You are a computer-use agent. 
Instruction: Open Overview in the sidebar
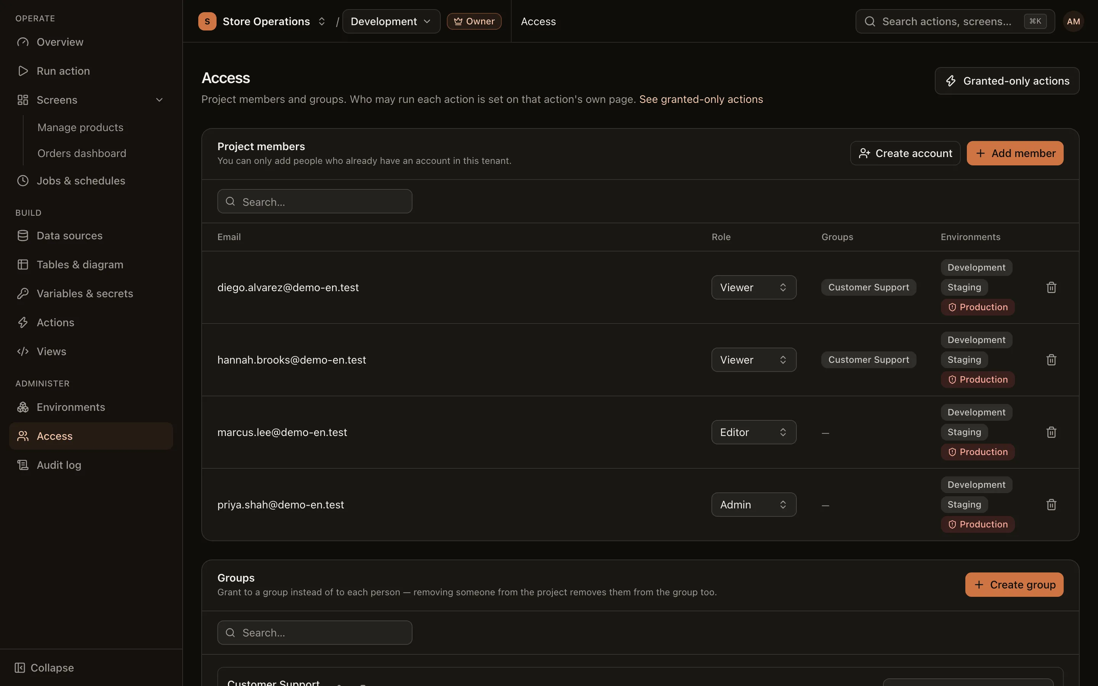click(91, 42)
